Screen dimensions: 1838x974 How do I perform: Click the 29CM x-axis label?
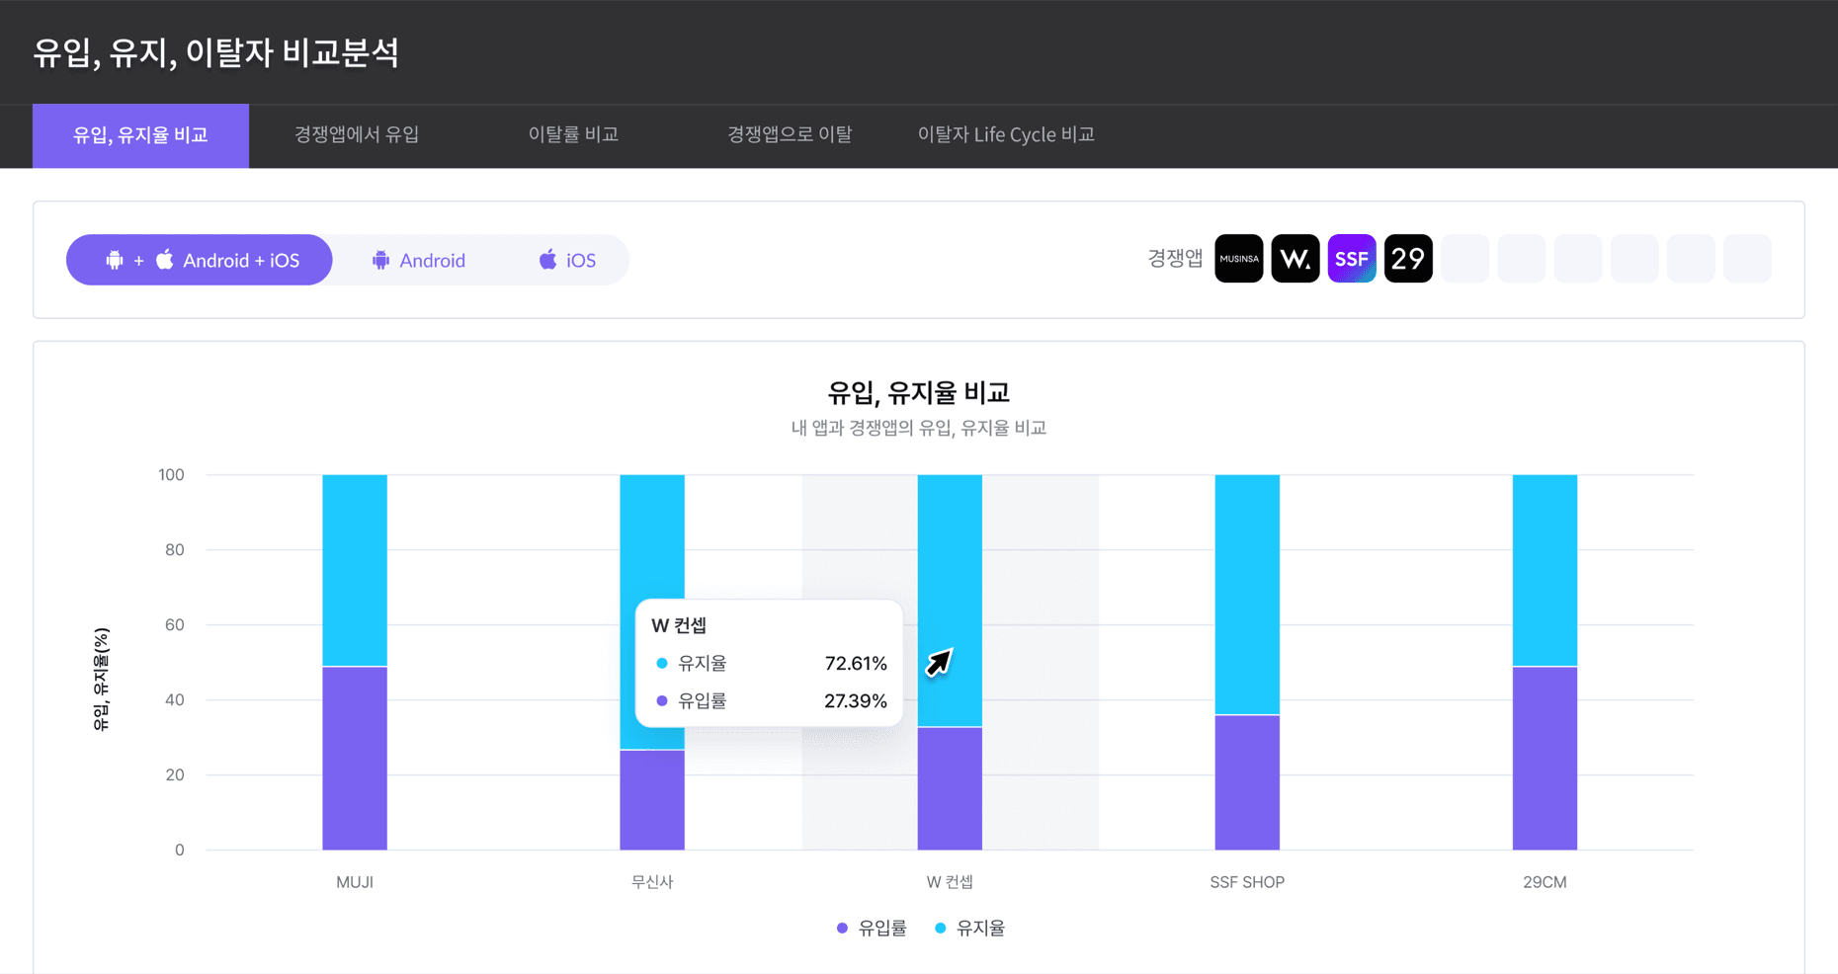click(x=1545, y=882)
